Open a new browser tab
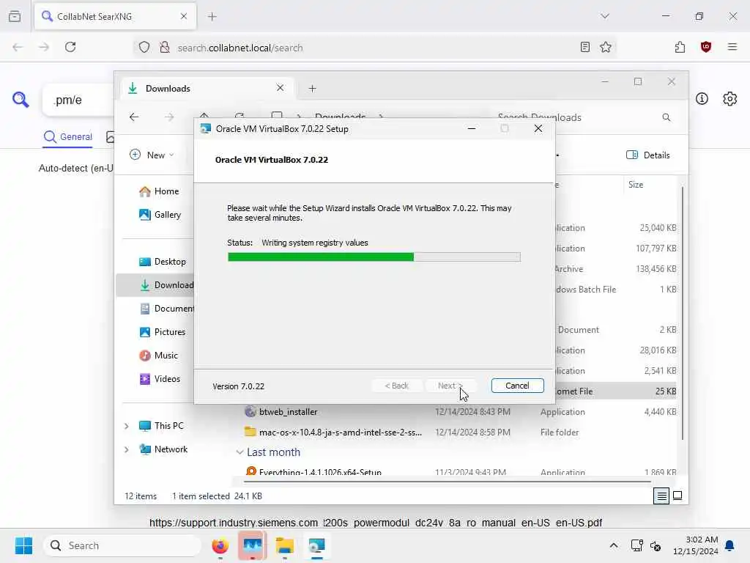 (x=212, y=17)
